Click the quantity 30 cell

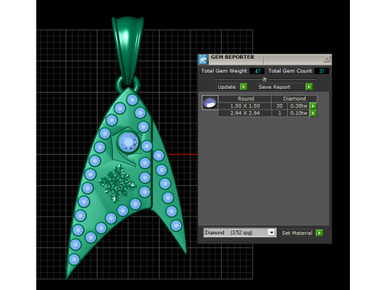coord(280,106)
